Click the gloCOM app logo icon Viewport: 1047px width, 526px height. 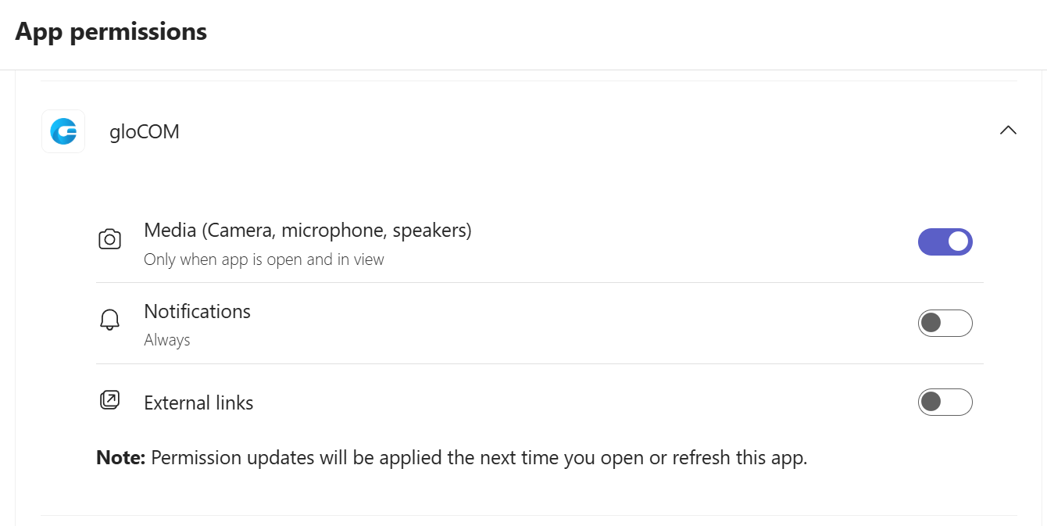(63, 131)
